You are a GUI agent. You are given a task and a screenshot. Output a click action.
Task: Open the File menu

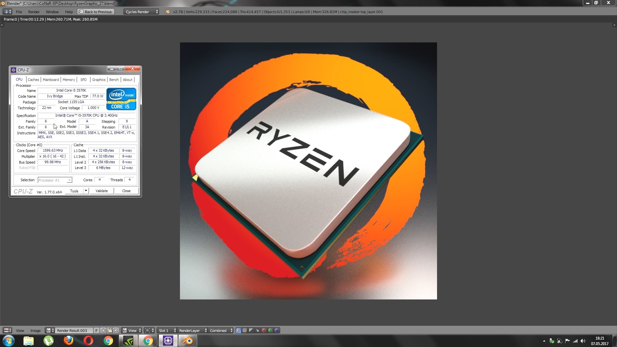pyautogui.click(x=19, y=12)
